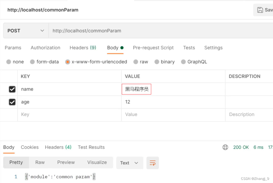Select the form-data radio option
Viewport: 273px width, 183px height.
click(x=32, y=62)
